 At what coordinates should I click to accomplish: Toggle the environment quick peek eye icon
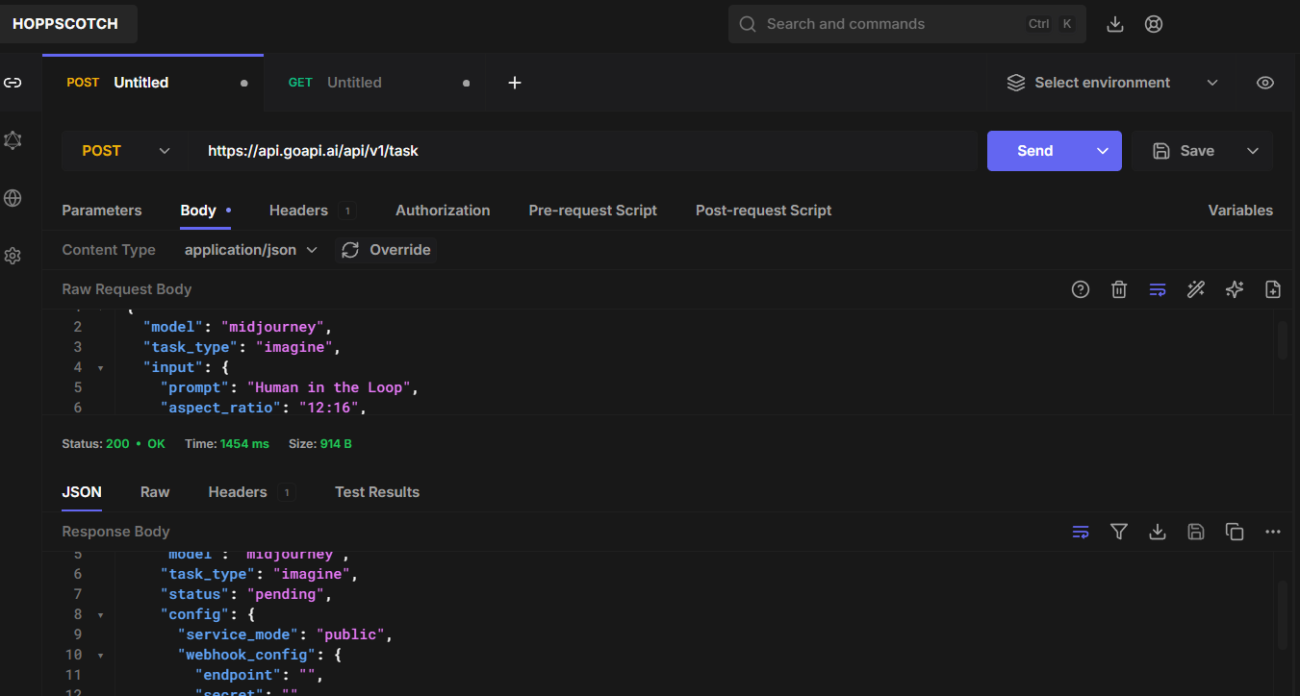[1264, 82]
